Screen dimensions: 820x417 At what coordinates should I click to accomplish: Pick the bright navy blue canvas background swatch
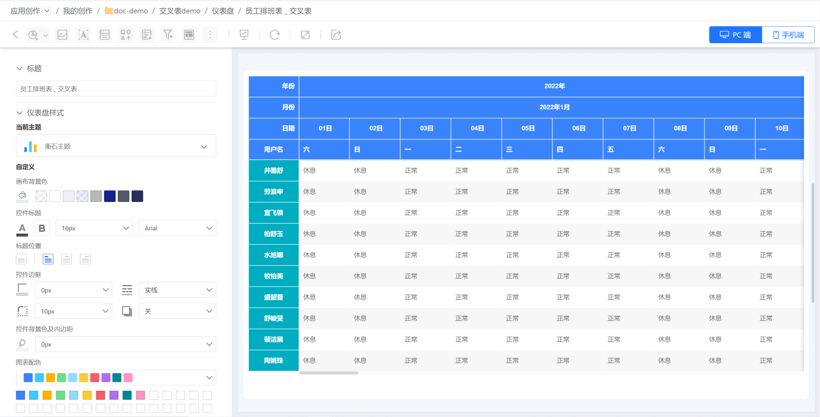click(x=110, y=196)
